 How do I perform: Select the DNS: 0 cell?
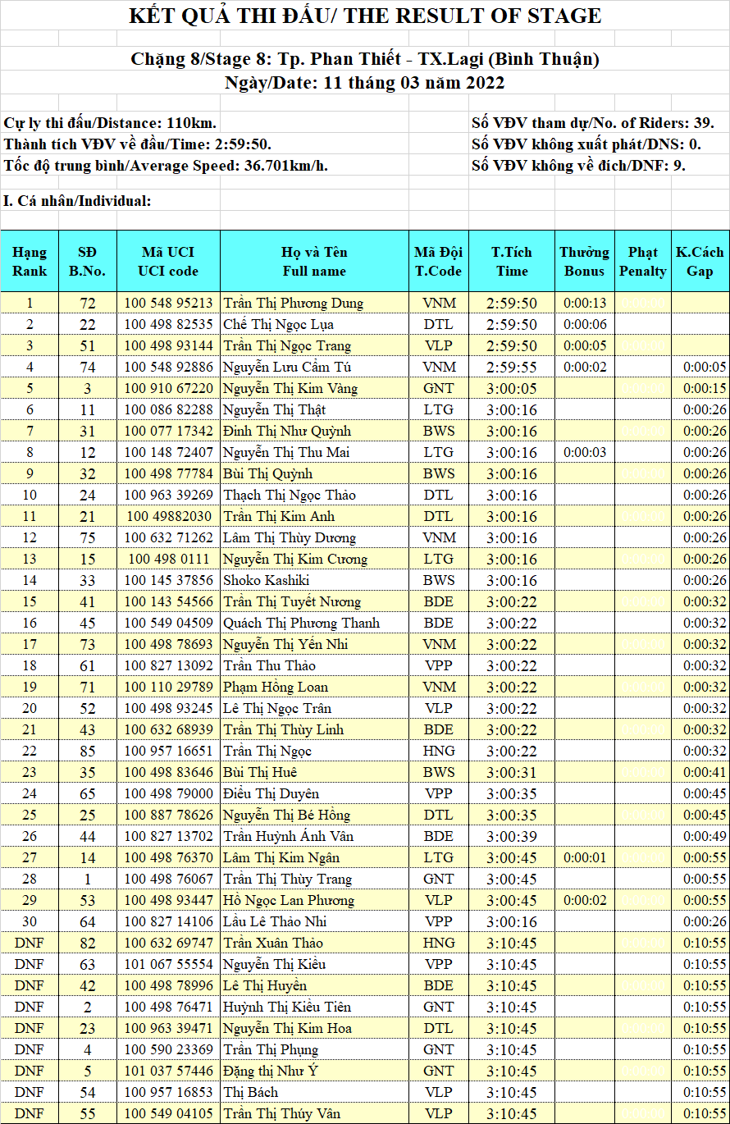tap(586, 144)
